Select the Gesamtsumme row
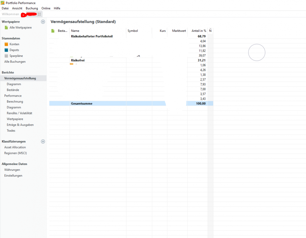Image resolution: width=306 pixels, height=238 pixels. [131, 104]
